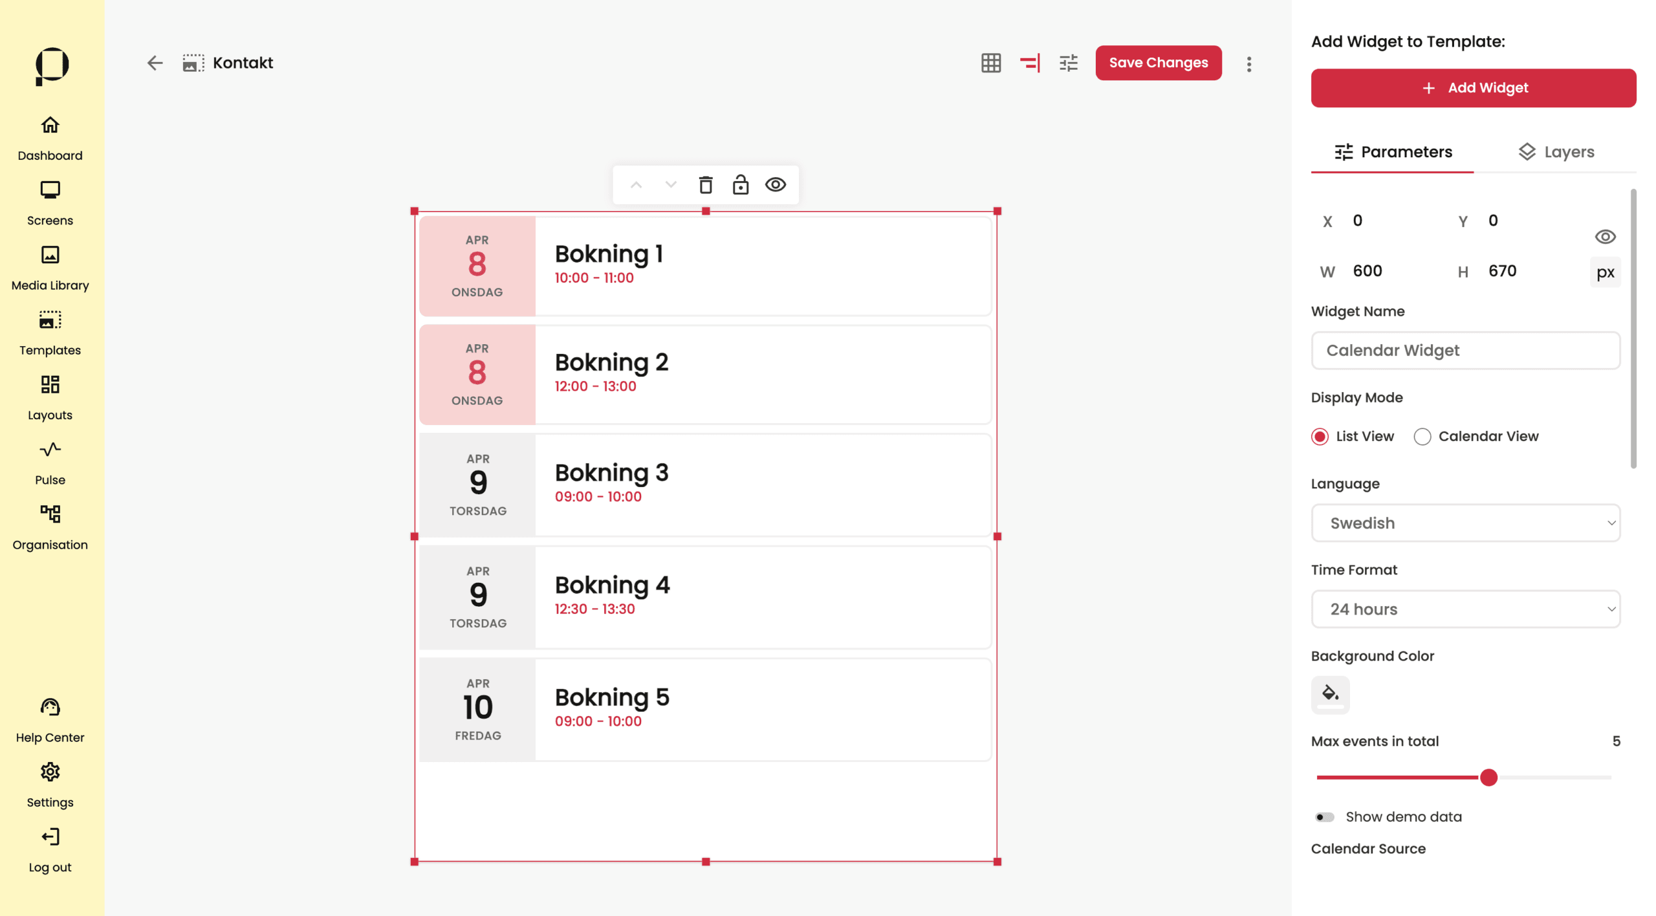Click the Widget Name input field
The image size is (1656, 916).
coord(1465,351)
